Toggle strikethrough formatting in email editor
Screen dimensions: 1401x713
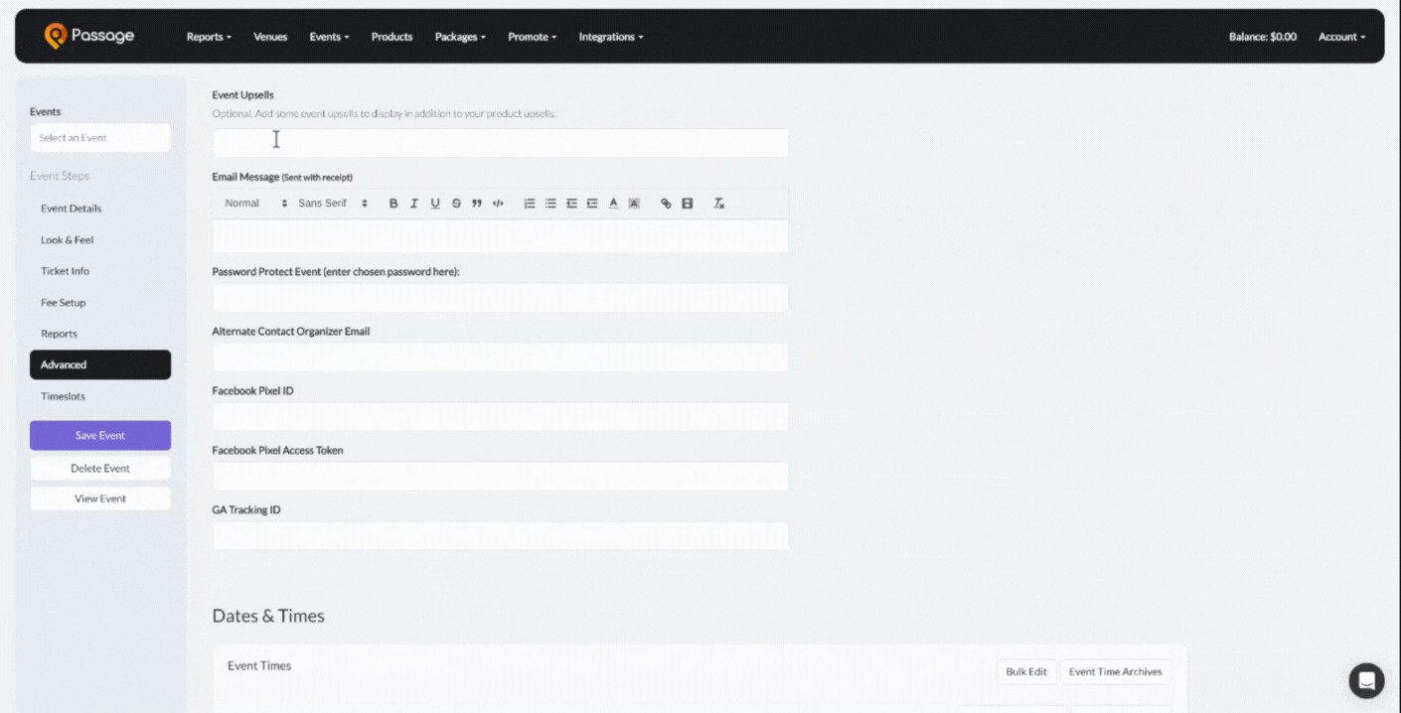[456, 204]
